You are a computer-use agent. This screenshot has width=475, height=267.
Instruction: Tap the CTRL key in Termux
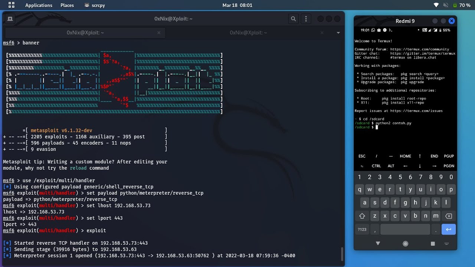376,166
